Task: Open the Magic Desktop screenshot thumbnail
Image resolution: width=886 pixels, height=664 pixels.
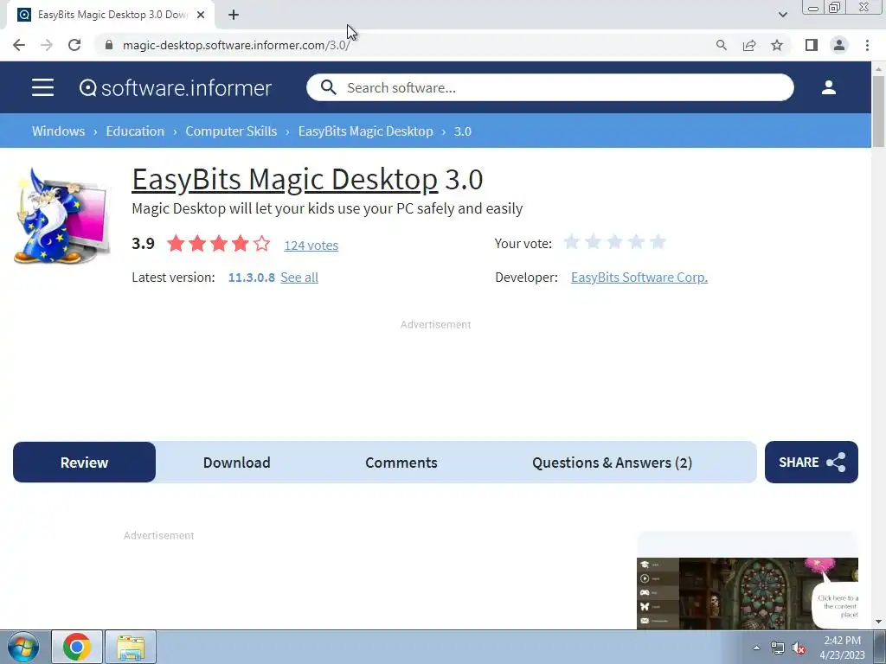Action: point(748,593)
